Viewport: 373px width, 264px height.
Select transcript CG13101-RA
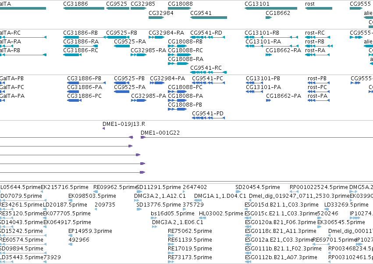click(x=272, y=46)
